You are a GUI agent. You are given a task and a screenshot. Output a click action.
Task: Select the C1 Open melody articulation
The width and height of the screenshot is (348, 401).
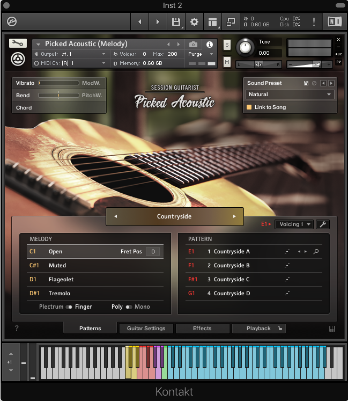tap(95, 251)
